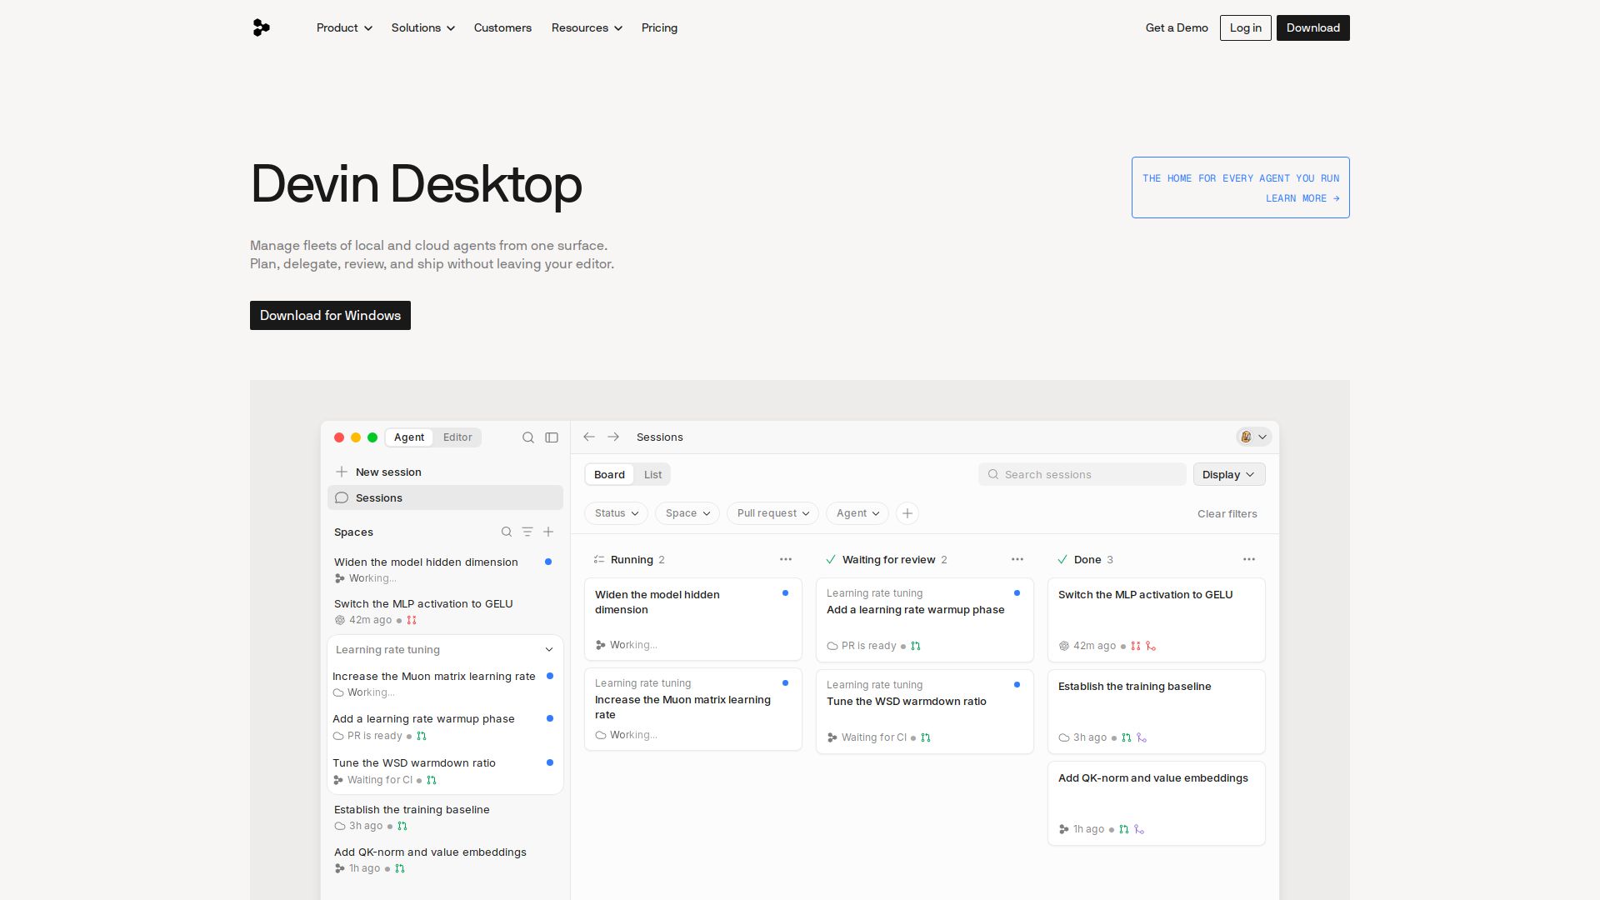Add another filter with the plus button
This screenshot has width=1600, height=900.
tap(907, 513)
